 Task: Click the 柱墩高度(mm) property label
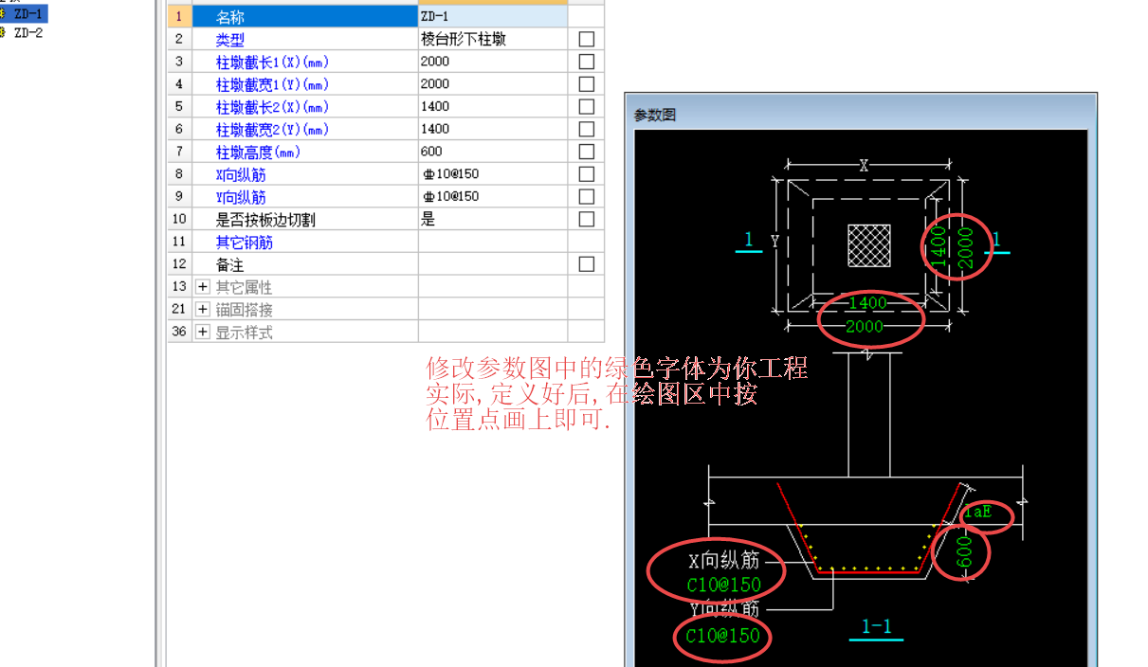258,153
